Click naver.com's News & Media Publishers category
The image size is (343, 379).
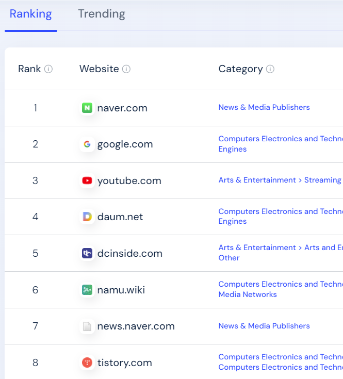264,107
